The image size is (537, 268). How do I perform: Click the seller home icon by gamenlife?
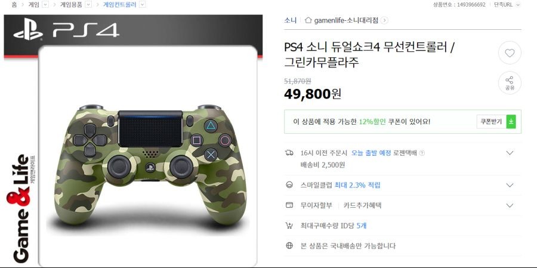pyautogui.click(x=308, y=20)
